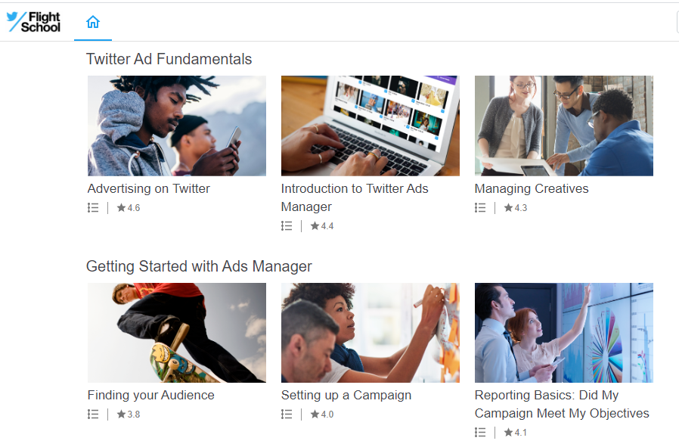Click the 4.3 rating value
This screenshot has width=679, height=444.
(x=521, y=208)
